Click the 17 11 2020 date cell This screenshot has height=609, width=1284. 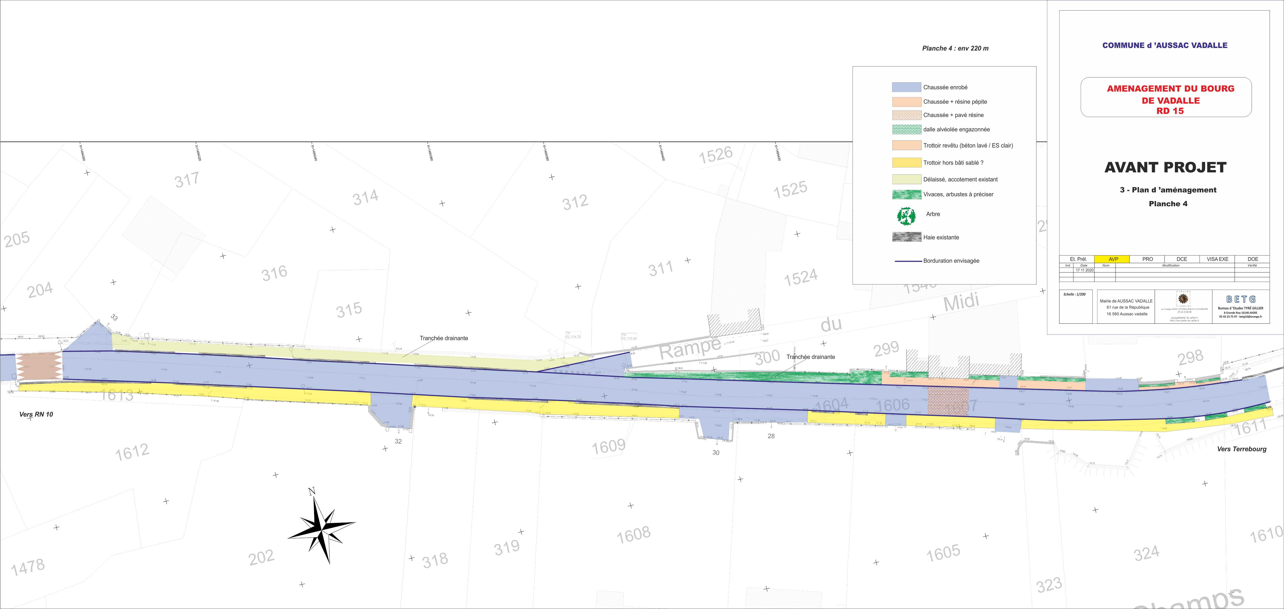(1084, 270)
